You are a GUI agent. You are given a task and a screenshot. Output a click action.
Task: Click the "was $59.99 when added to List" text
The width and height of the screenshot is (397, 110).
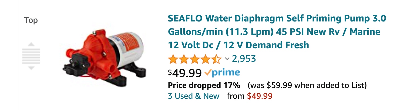point(307,86)
